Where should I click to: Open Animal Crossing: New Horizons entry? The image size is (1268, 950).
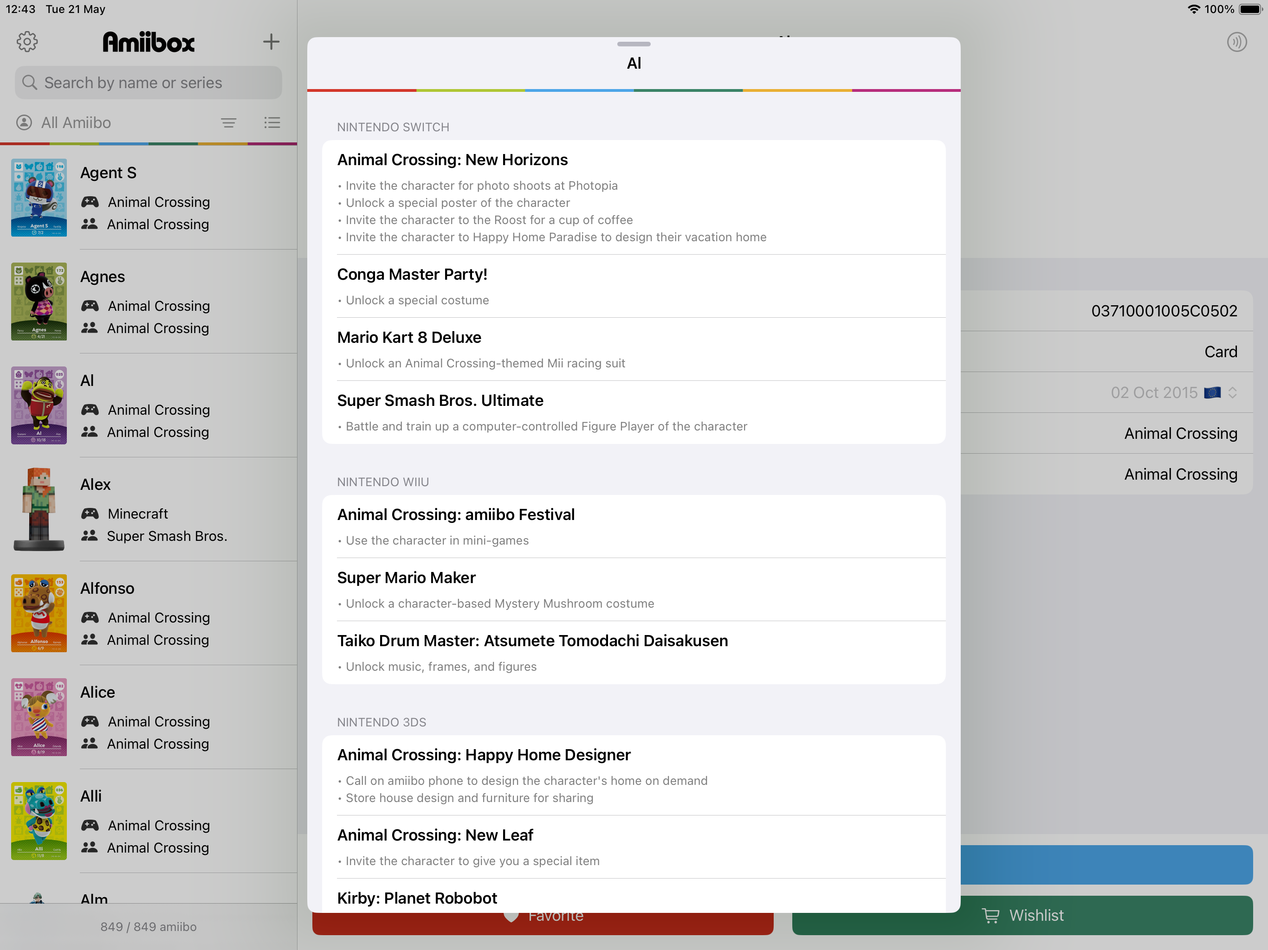point(634,198)
